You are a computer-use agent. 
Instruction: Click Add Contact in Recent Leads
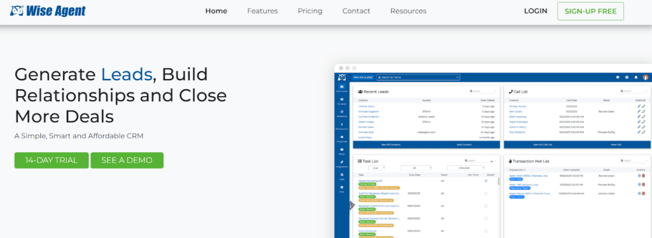pyautogui.click(x=464, y=144)
